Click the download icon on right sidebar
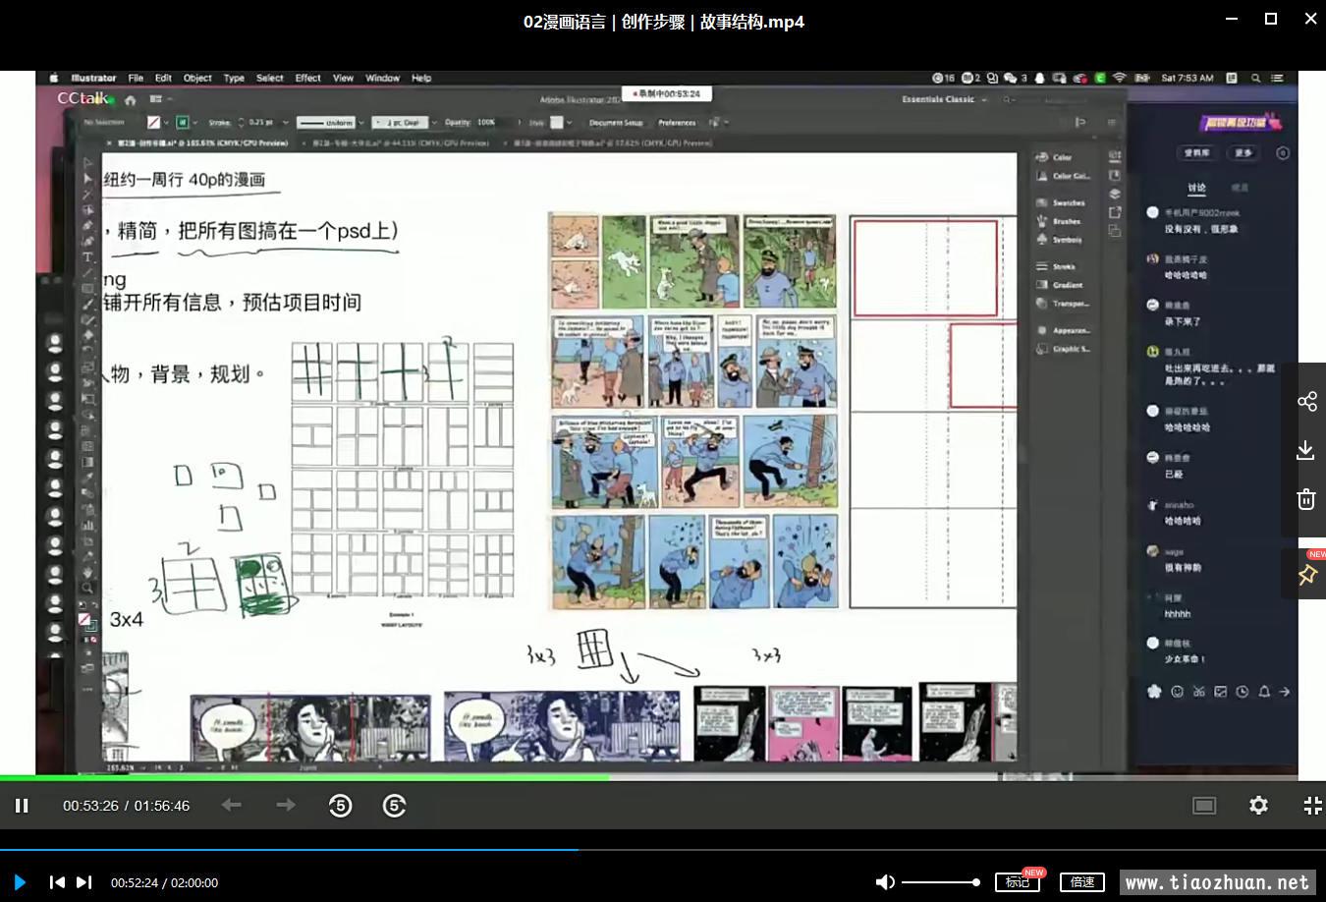This screenshot has height=902, width=1326. 1306,450
